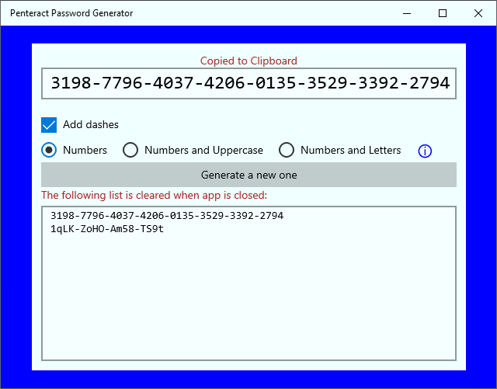
Task: Maximize the Penteract Password Generator window
Action: click(443, 13)
